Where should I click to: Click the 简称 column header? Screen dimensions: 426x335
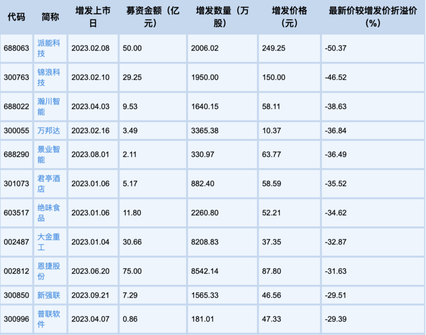(x=50, y=17)
